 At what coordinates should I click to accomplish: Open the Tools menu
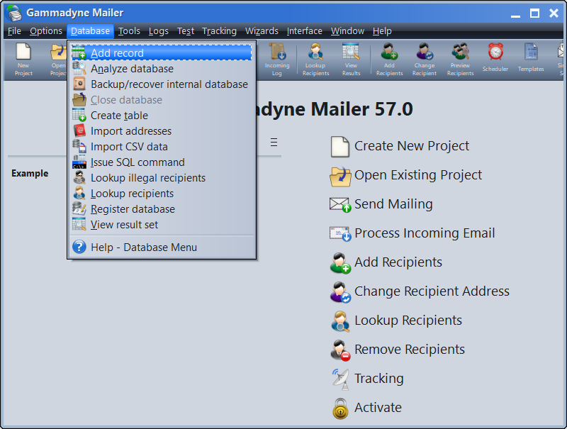pyautogui.click(x=129, y=31)
